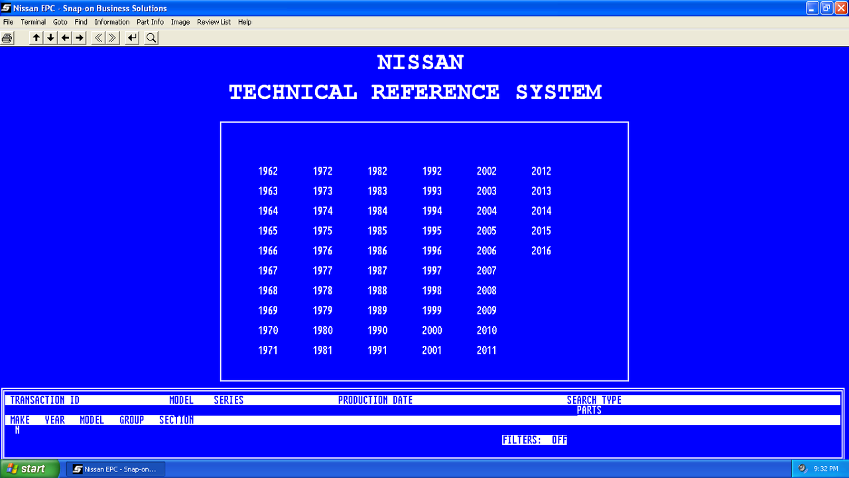Viewport: 849px width, 478px height.
Task: Click the printer icon in toolbar
Action: click(7, 38)
